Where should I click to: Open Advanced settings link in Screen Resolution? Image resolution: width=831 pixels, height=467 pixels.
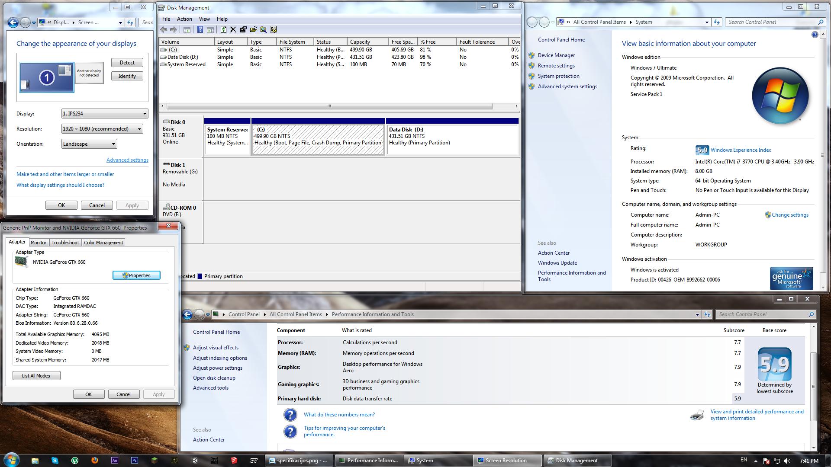coord(127,160)
